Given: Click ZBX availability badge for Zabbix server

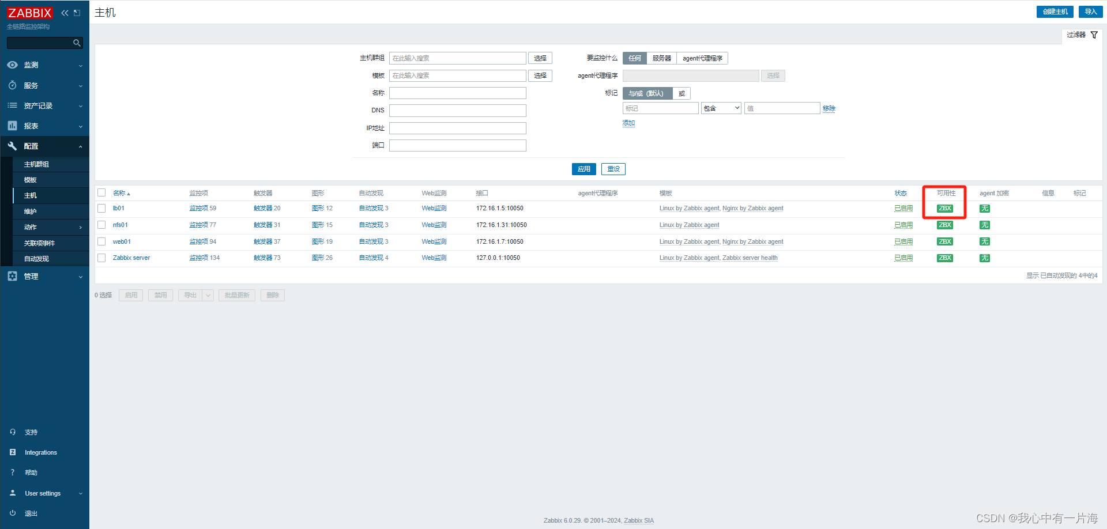Looking at the screenshot, I should click(944, 258).
